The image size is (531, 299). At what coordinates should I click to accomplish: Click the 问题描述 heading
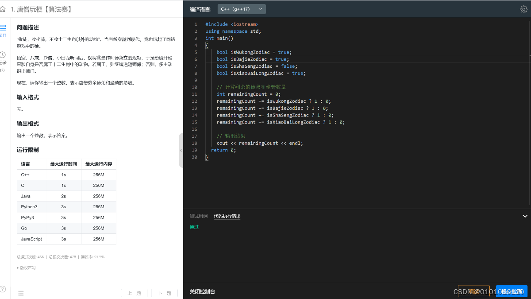[28, 27]
